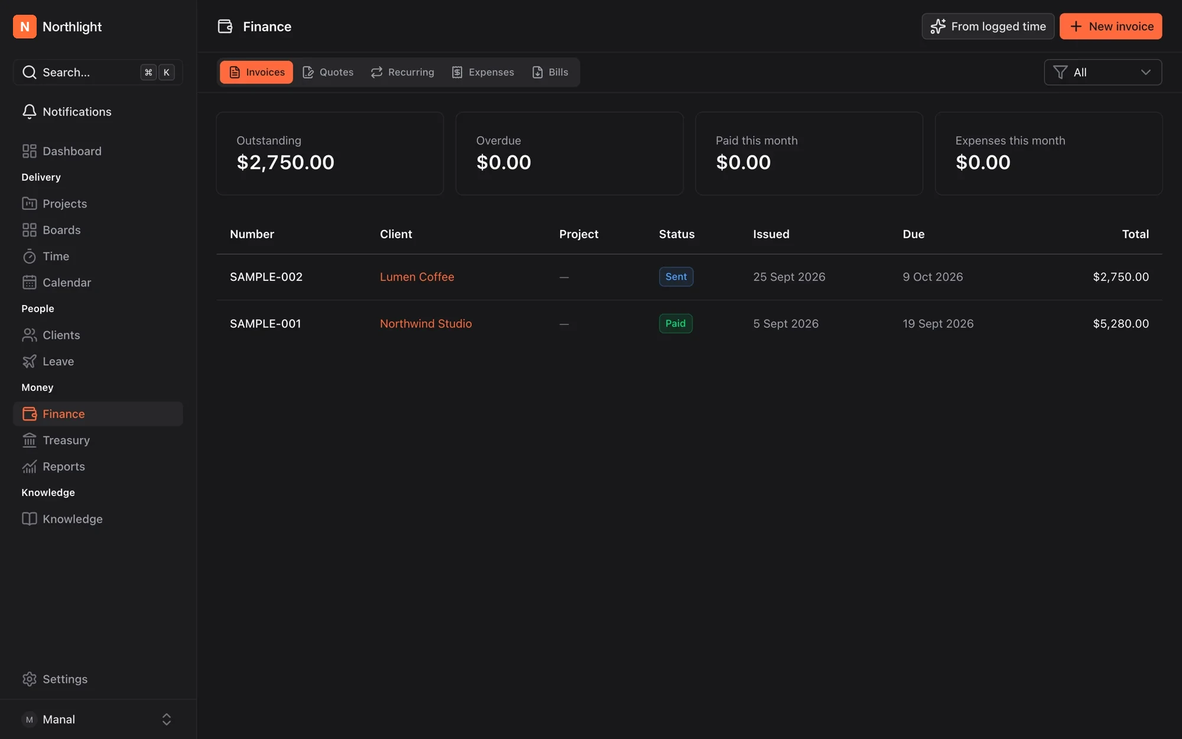Viewport: 1182px width, 739px height.
Task: Open Leave airplane icon
Action: click(x=30, y=361)
